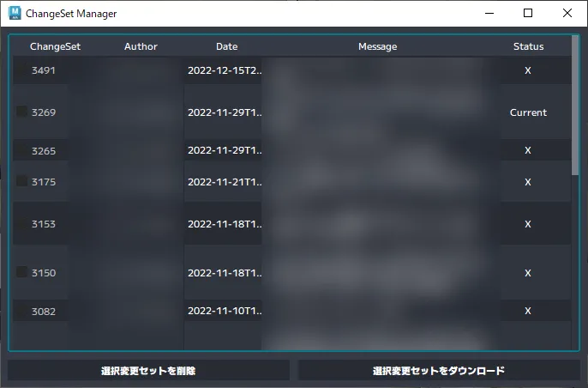
Task: Minimize the ChangeSet Manager window
Action: tap(489, 13)
